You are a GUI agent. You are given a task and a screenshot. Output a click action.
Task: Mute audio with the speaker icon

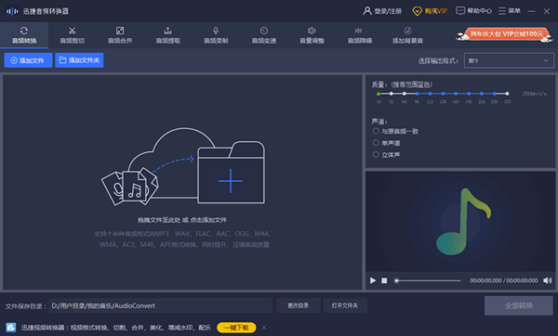[548, 280]
